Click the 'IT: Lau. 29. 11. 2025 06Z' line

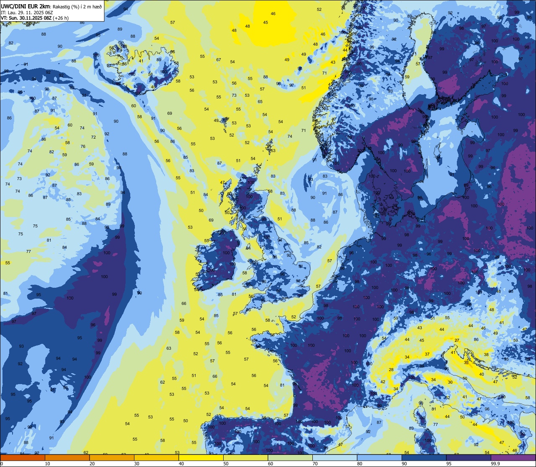click(x=27, y=13)
